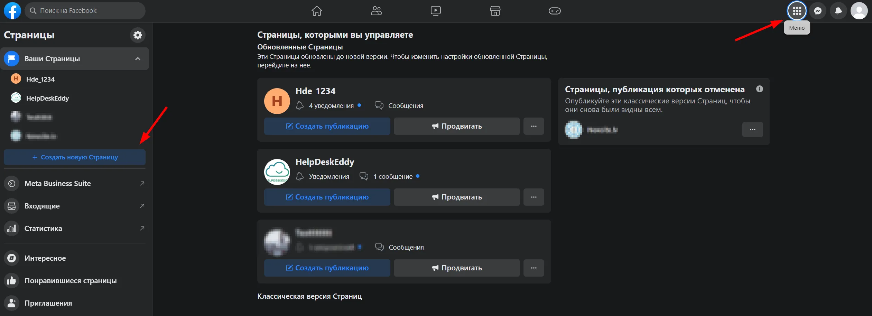Open the Watch video icon
872x316 pixels.
[x=436, y=11]
